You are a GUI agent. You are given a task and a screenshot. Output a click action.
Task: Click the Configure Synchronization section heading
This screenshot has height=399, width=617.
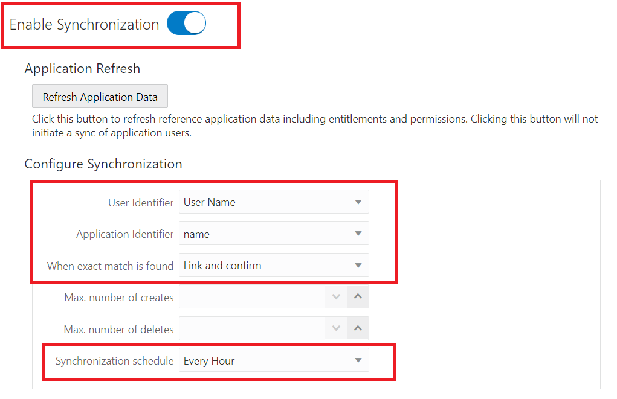pos(103,164)
